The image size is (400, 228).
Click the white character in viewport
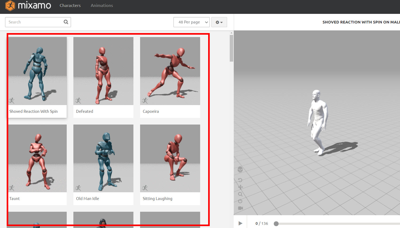[x=318, y=122]
